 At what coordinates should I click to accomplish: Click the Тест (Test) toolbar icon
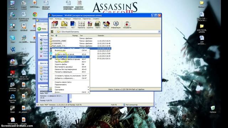coord(73,25)
